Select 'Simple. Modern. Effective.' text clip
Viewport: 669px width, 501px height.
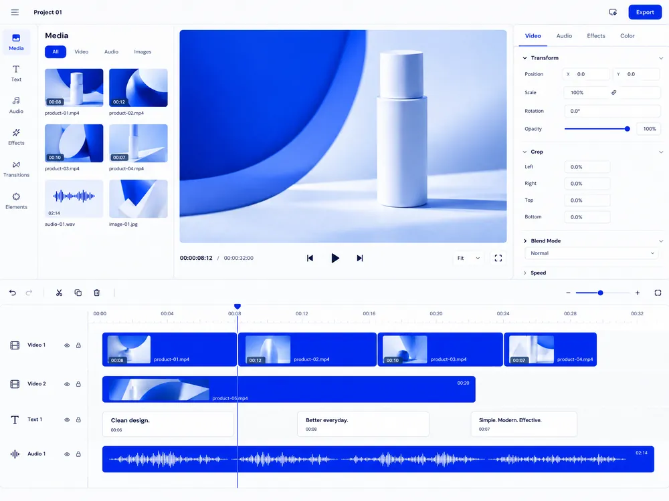click(x=524, y=424)
